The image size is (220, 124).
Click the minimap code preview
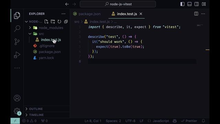(200, 25)
